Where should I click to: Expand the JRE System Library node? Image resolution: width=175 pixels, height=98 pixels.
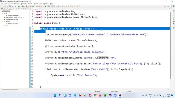(x=3, y=17)
